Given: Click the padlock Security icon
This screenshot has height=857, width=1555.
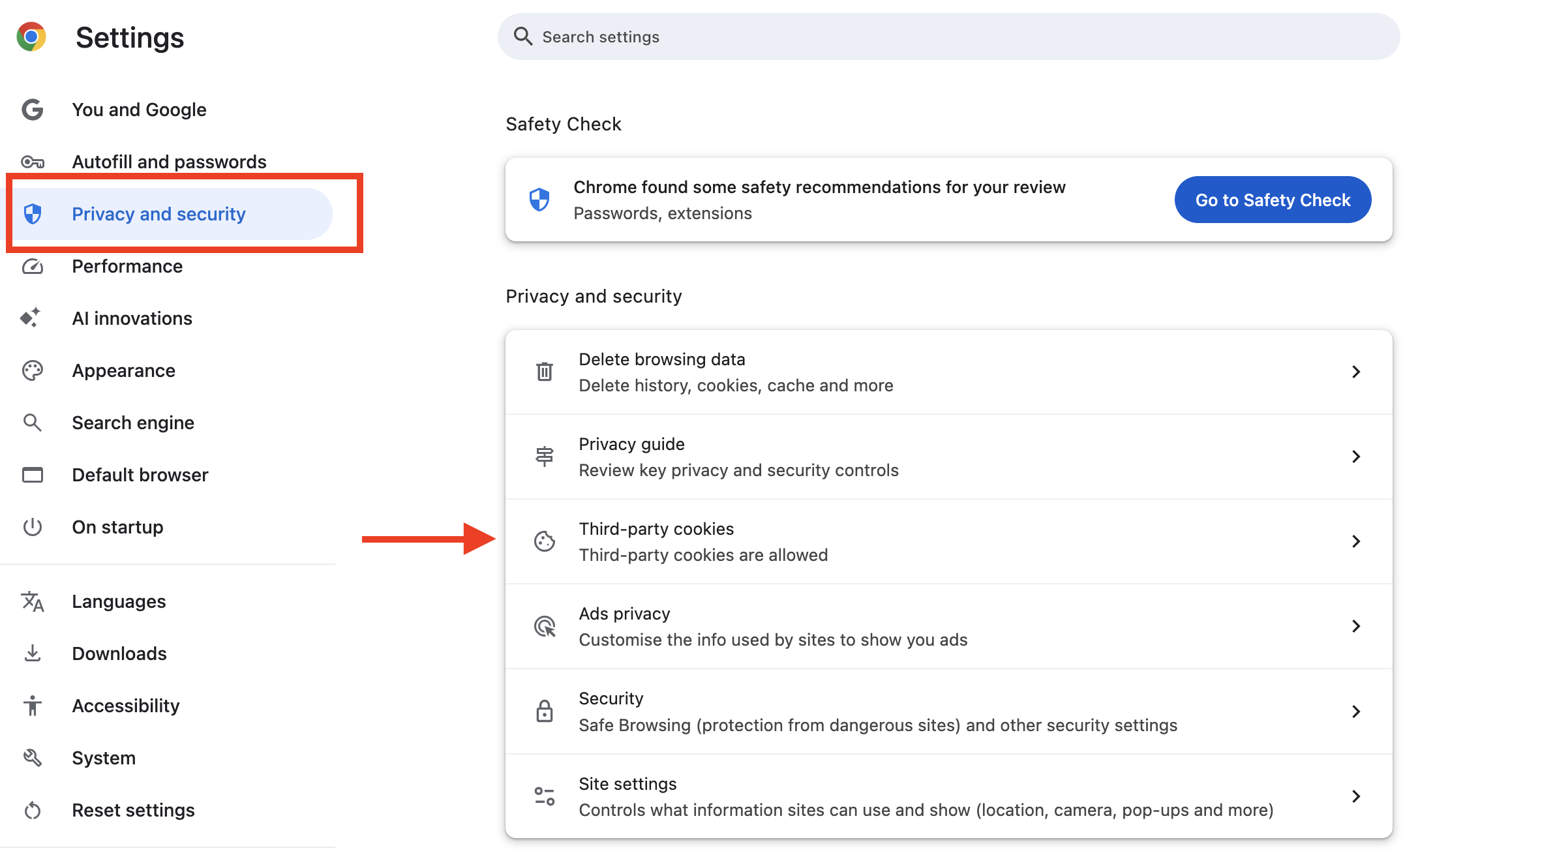Looking at the screenshot, I should (545, 711).
